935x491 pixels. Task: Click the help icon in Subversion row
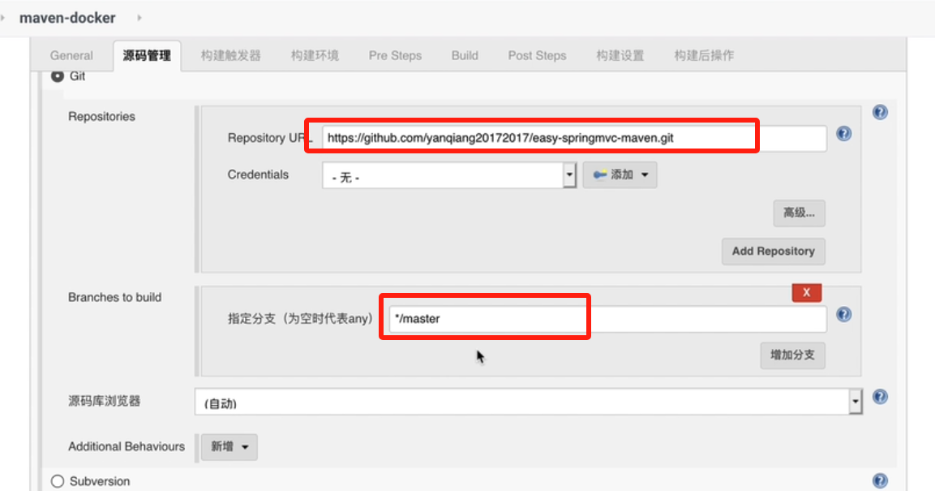[x=880, y=480]
